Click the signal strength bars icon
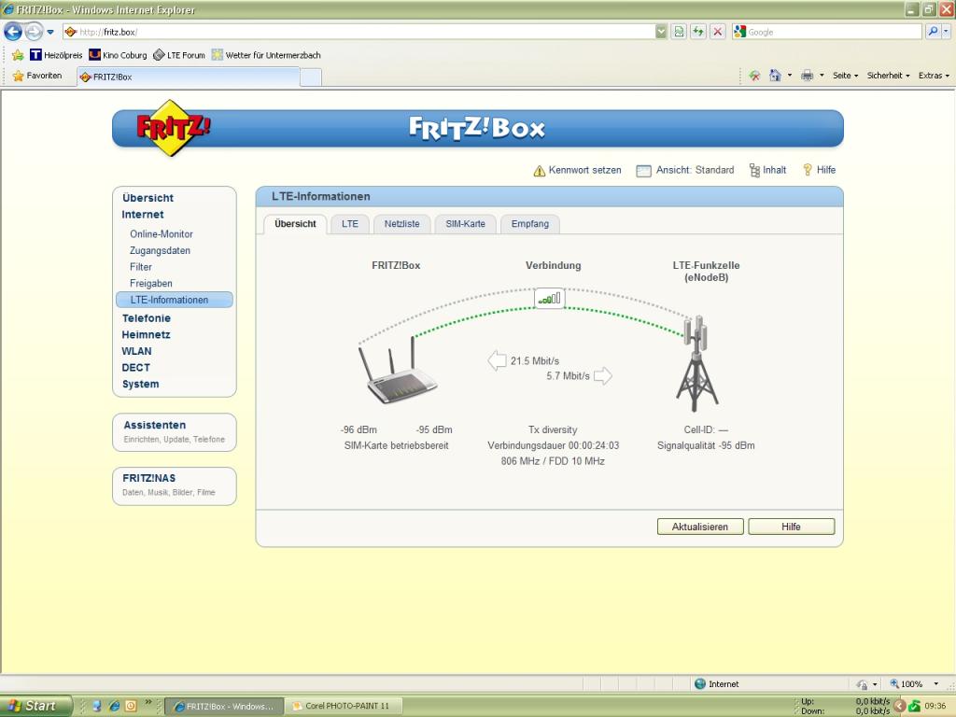 (549, 298)
